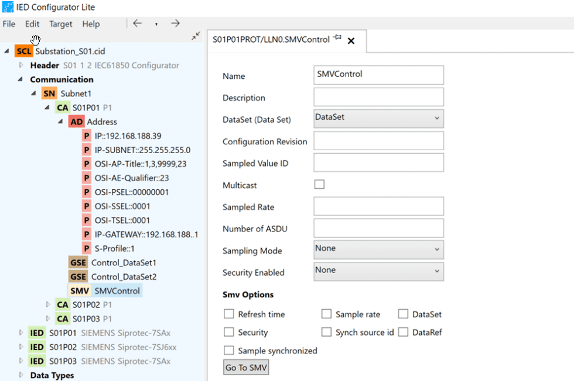The image size is (574, 381).
Task: Select the P icon beside IP::192.168.188.39
Action: (x=87, y=136)
